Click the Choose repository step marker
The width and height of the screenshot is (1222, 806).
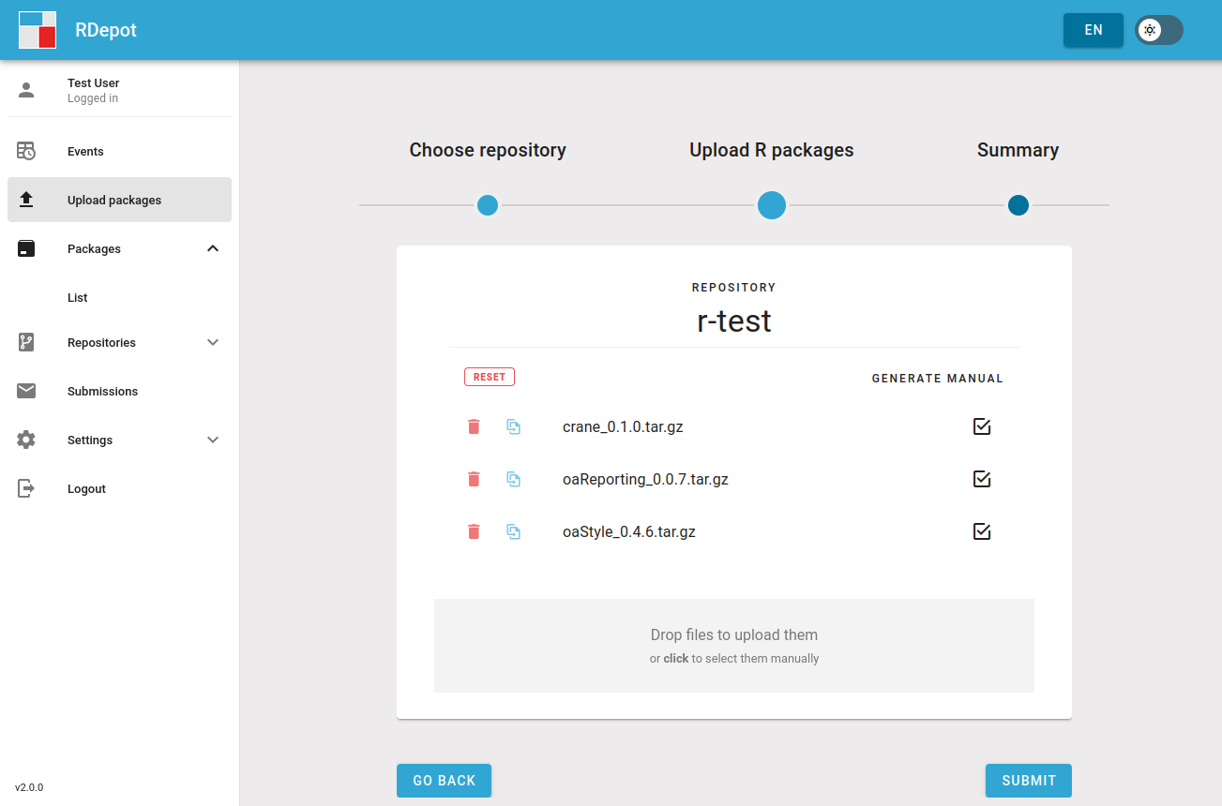[x=488, y=205]
